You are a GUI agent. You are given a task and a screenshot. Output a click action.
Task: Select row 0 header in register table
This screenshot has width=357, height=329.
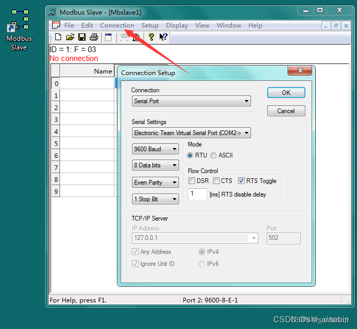(x=56, y=83)
